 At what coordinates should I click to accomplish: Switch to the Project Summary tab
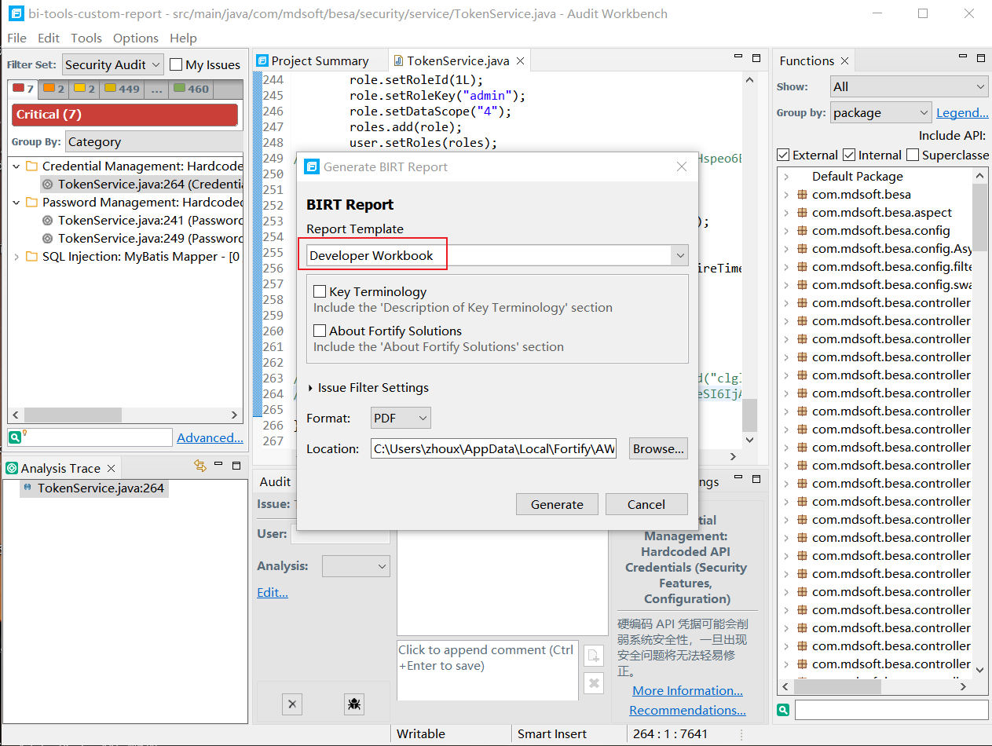(x=320, y=60)
